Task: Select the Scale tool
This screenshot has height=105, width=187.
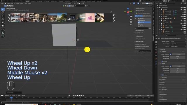Action: click(x=3, y=22)
